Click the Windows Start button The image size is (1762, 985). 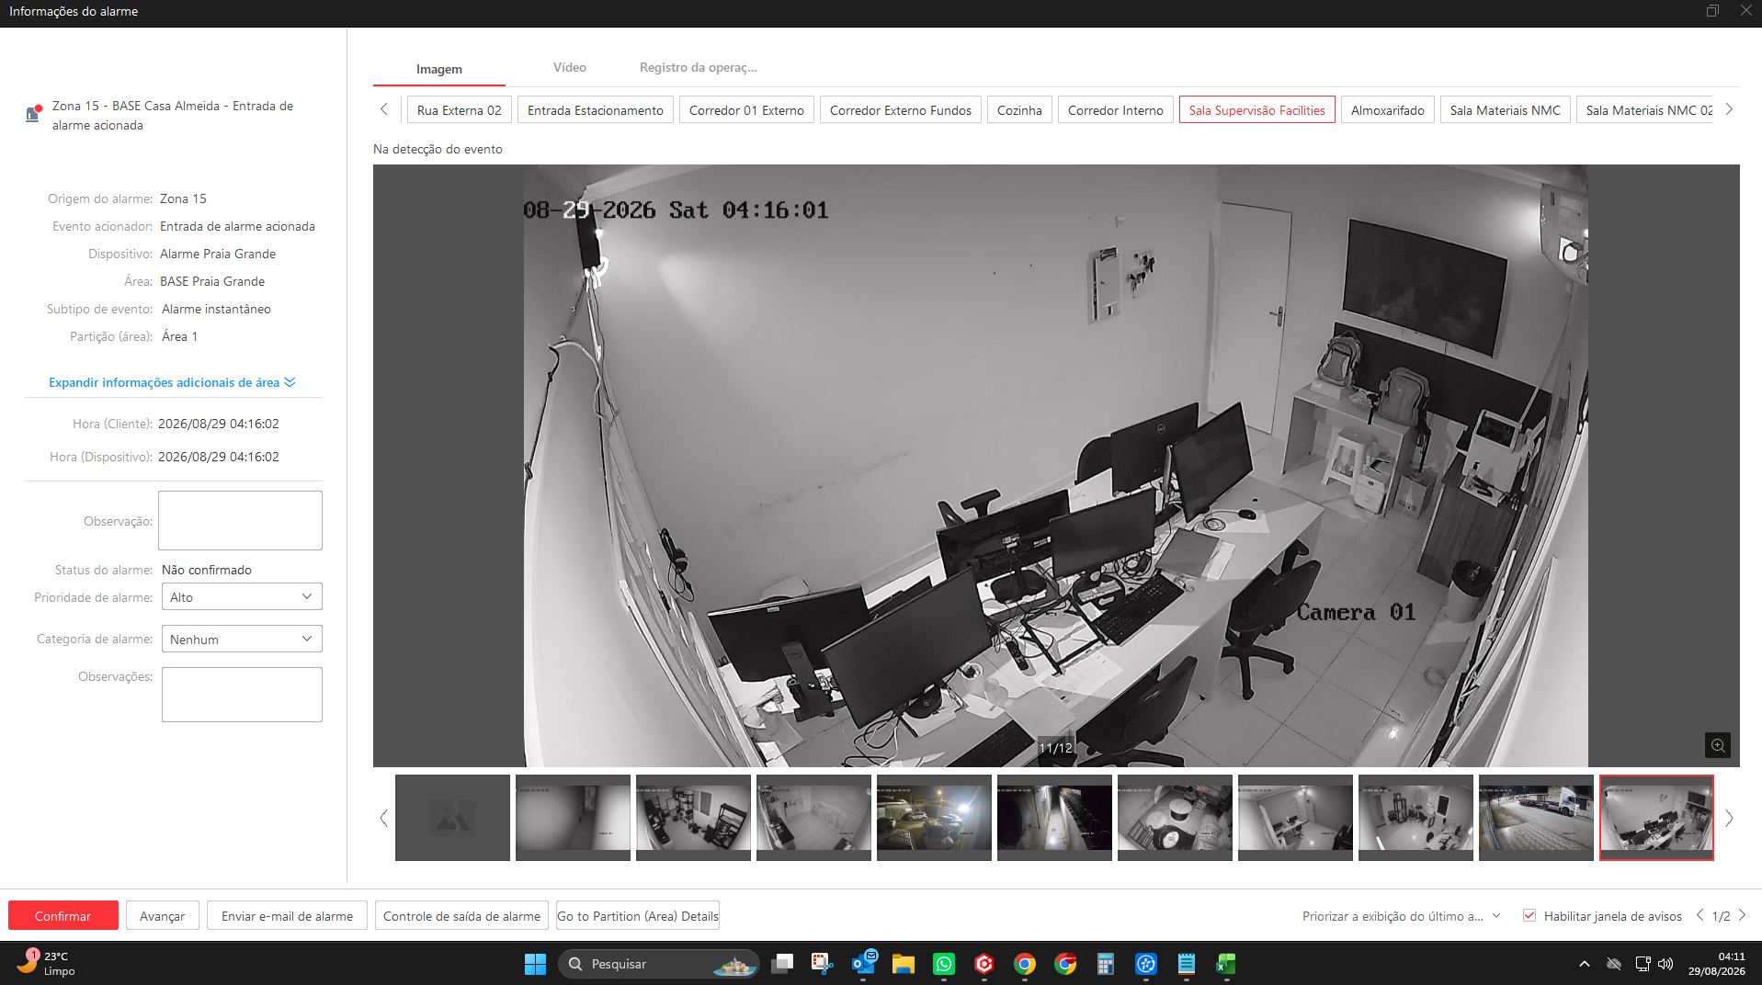pyautogui.click(x=535, y=964)
